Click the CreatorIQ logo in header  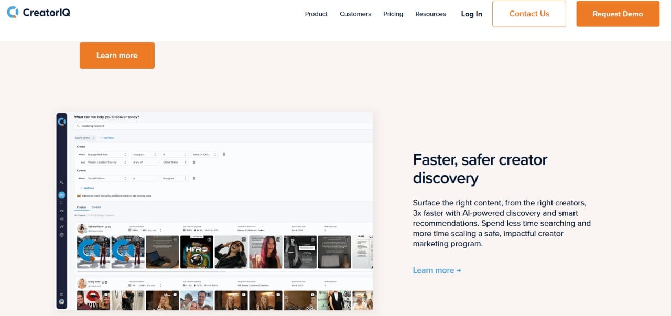click(38, 13)
